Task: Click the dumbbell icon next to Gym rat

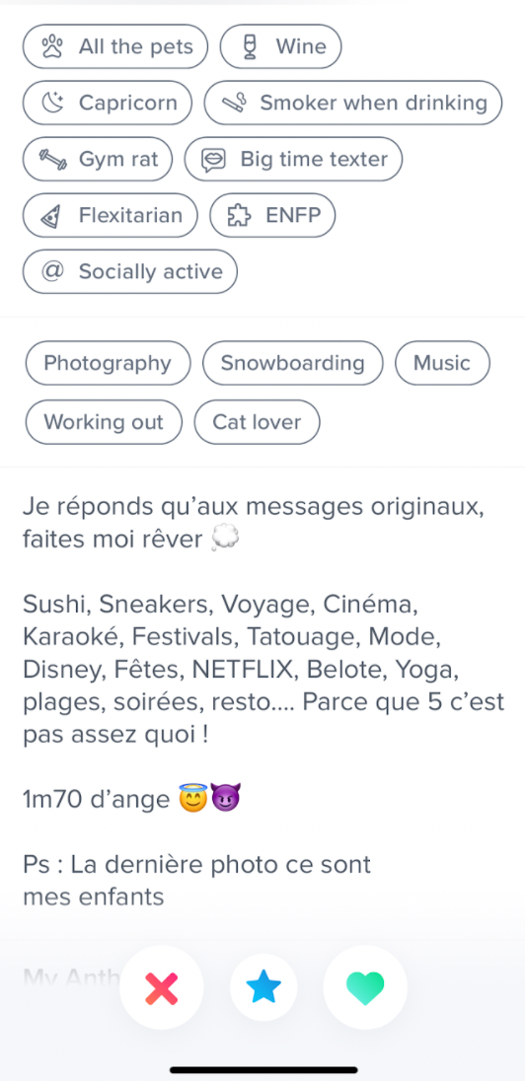Action: click(x=52, y=159)
